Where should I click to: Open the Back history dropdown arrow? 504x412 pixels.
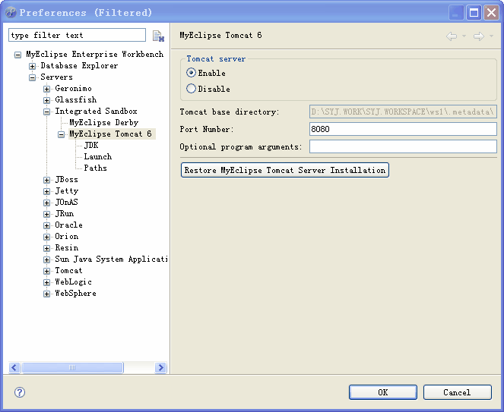click(x=464, y=36)
